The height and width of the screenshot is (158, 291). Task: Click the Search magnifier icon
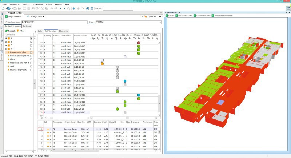point(69,8)
